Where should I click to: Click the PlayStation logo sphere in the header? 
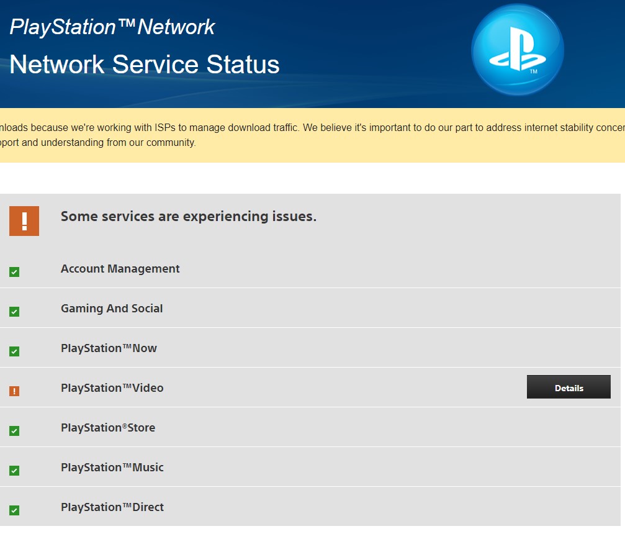coord(518,50)
